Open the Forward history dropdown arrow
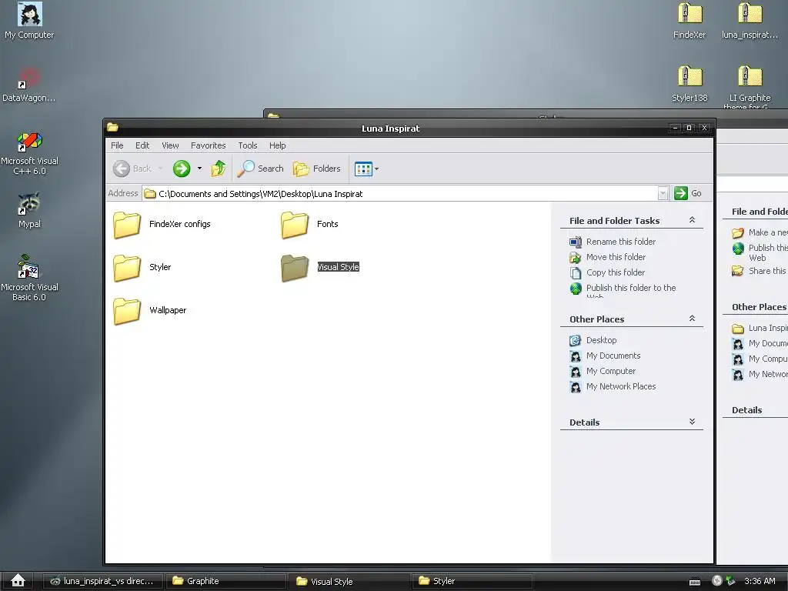Screen dimensions: 788x591 199,169
